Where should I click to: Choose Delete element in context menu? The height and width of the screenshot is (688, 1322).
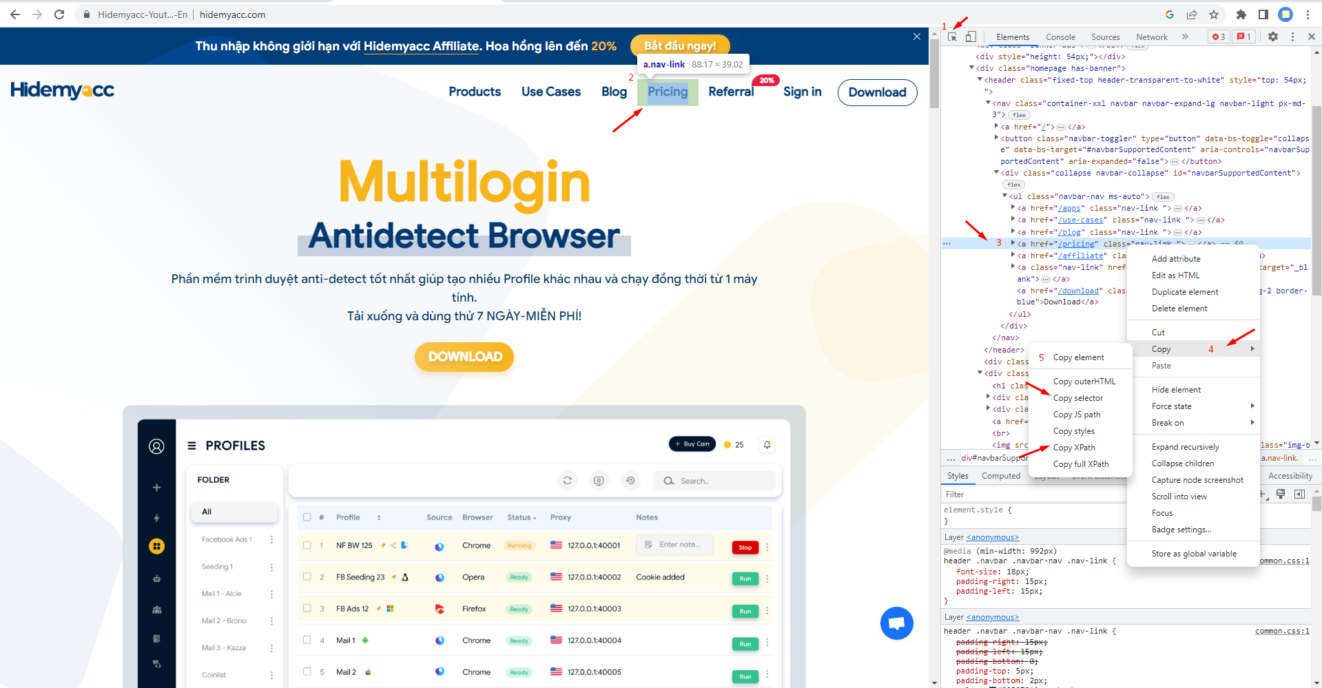click(1179, 309)
